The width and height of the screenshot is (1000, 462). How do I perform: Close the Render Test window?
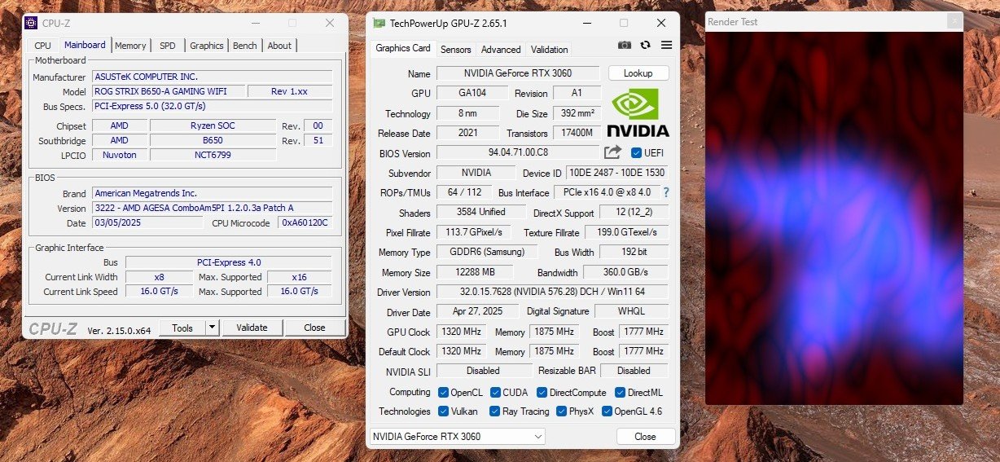point(954,22)
